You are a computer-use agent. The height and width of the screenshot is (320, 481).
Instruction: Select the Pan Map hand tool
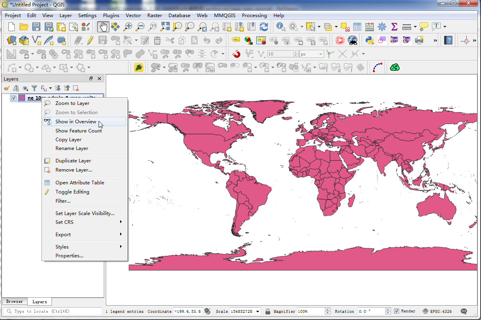click(x=103, y=27)
